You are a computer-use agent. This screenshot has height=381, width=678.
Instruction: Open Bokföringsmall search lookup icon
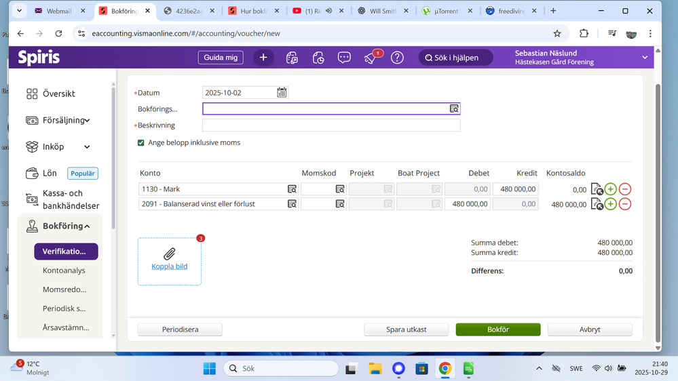pos(454,108)
